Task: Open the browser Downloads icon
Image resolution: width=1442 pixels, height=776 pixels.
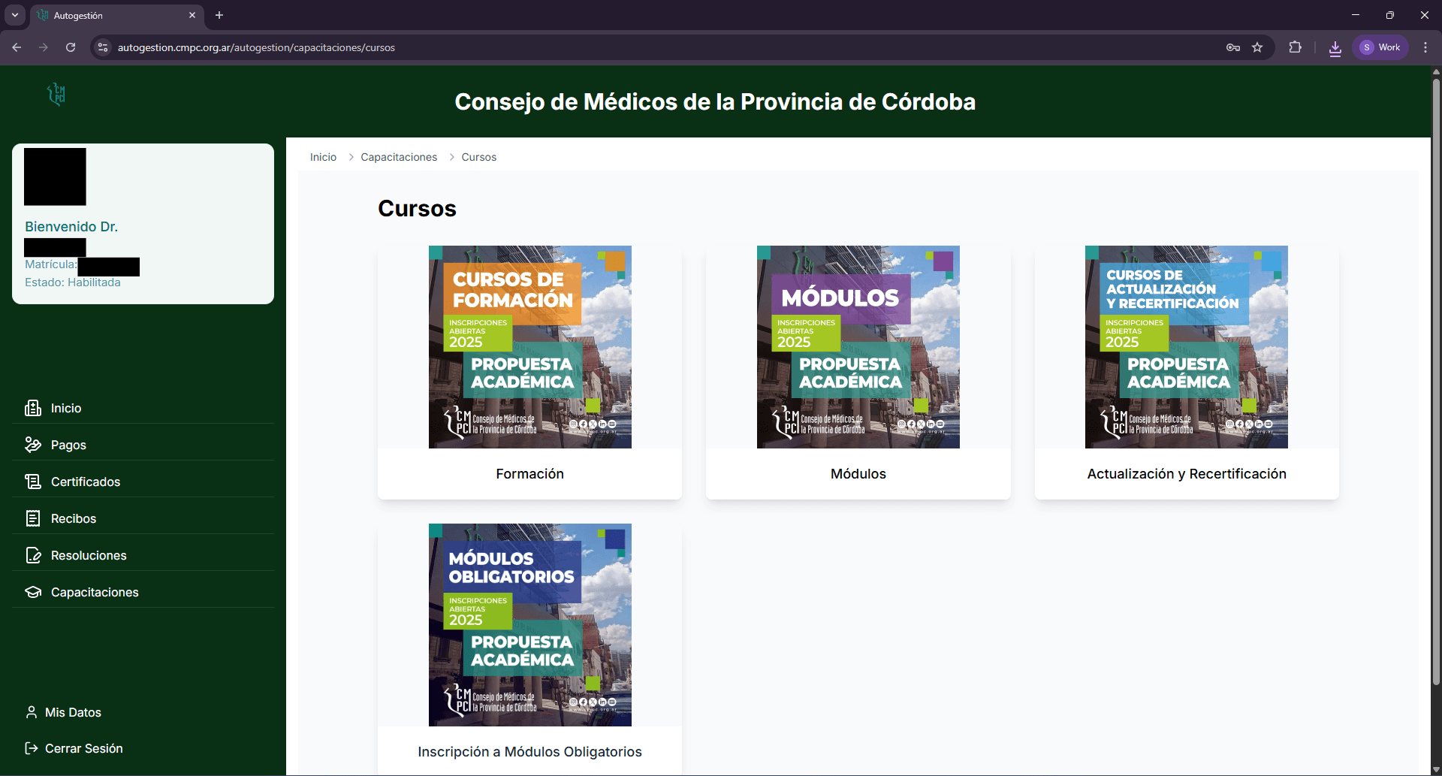Action: click(x=1335, y=47)
